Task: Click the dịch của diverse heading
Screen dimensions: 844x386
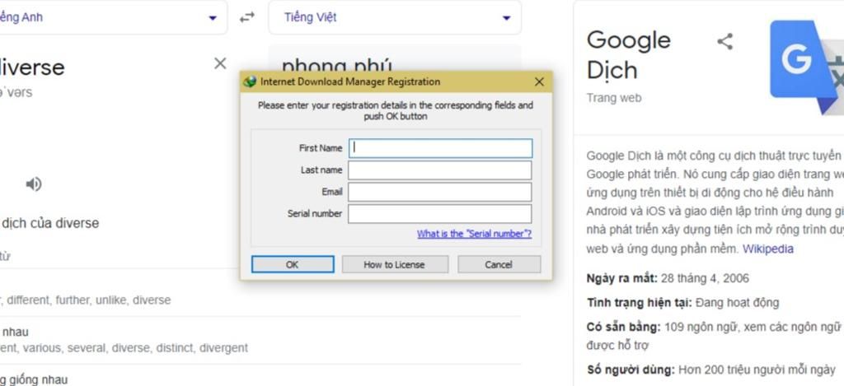Action: tap(50, 223)
